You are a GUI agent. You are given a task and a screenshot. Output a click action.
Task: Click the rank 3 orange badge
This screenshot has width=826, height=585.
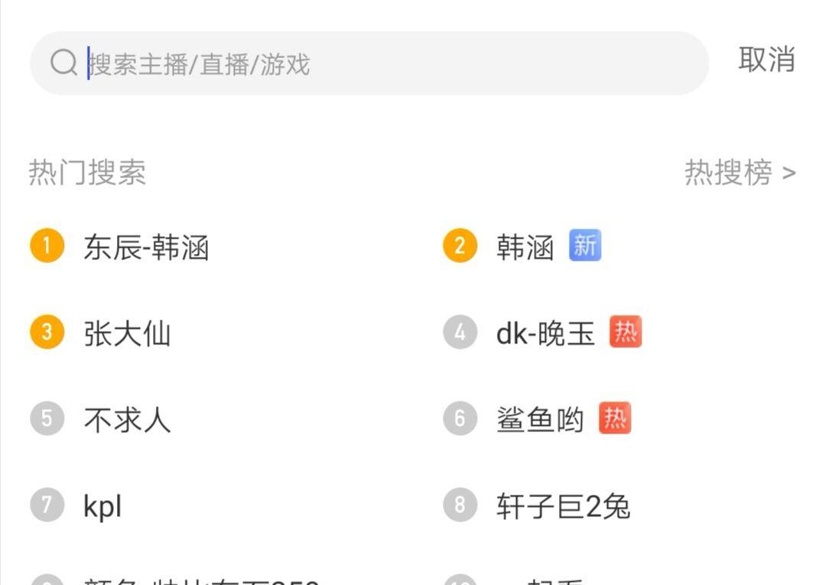[x=47, y=333]
